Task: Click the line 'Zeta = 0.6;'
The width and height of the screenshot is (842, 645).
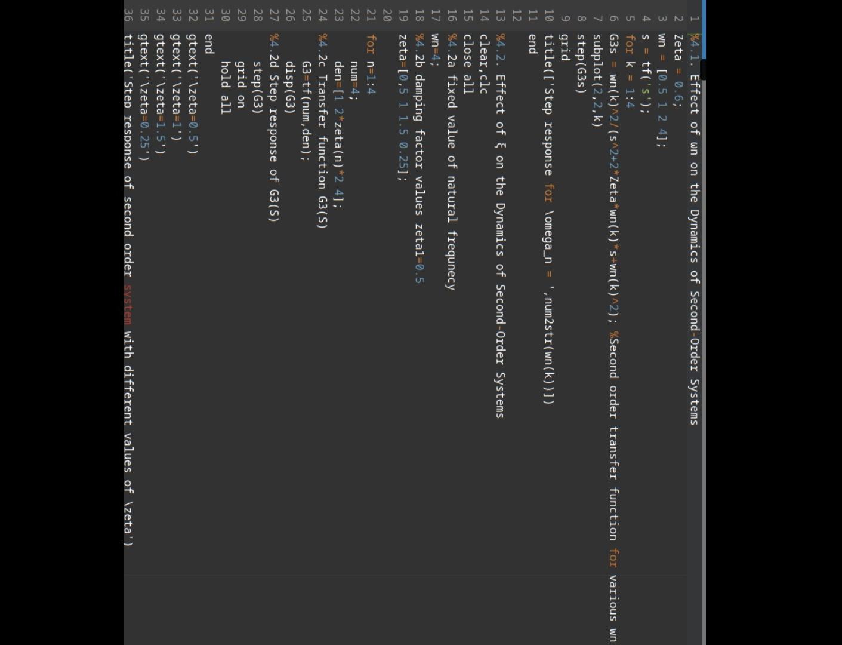Action: (x=678, y=70)
